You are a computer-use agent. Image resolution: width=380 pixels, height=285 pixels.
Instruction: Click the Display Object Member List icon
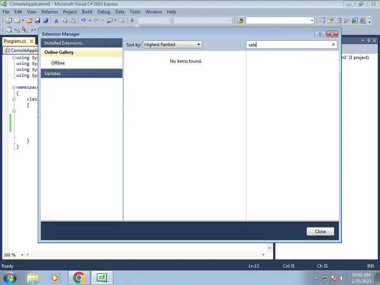pos(9,30)
